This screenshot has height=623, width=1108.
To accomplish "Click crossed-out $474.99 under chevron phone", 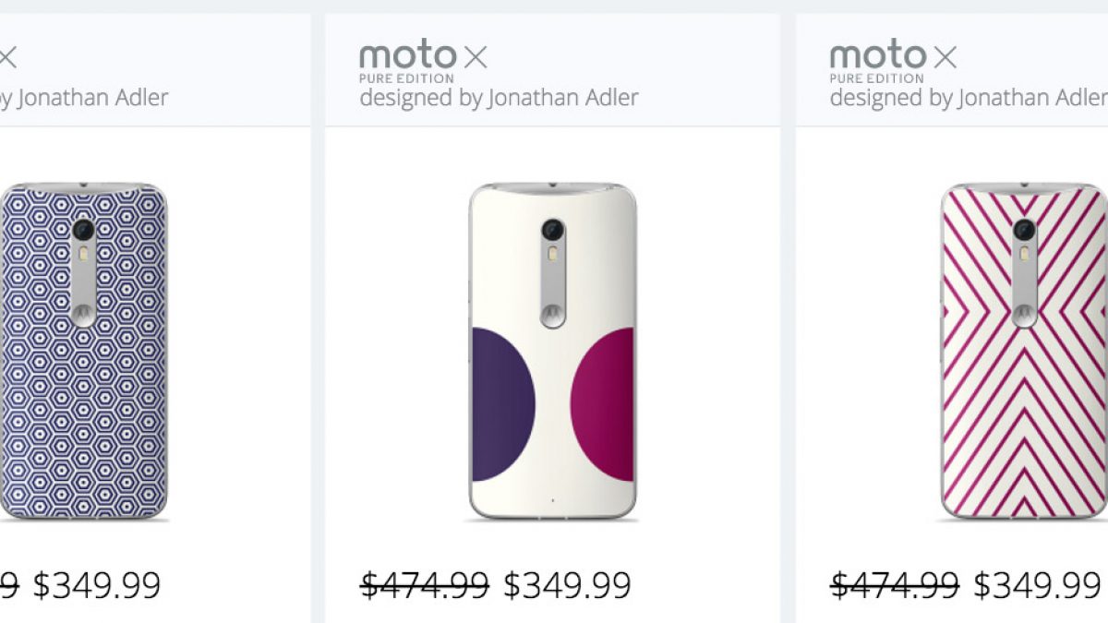I will tap(895, 585).
